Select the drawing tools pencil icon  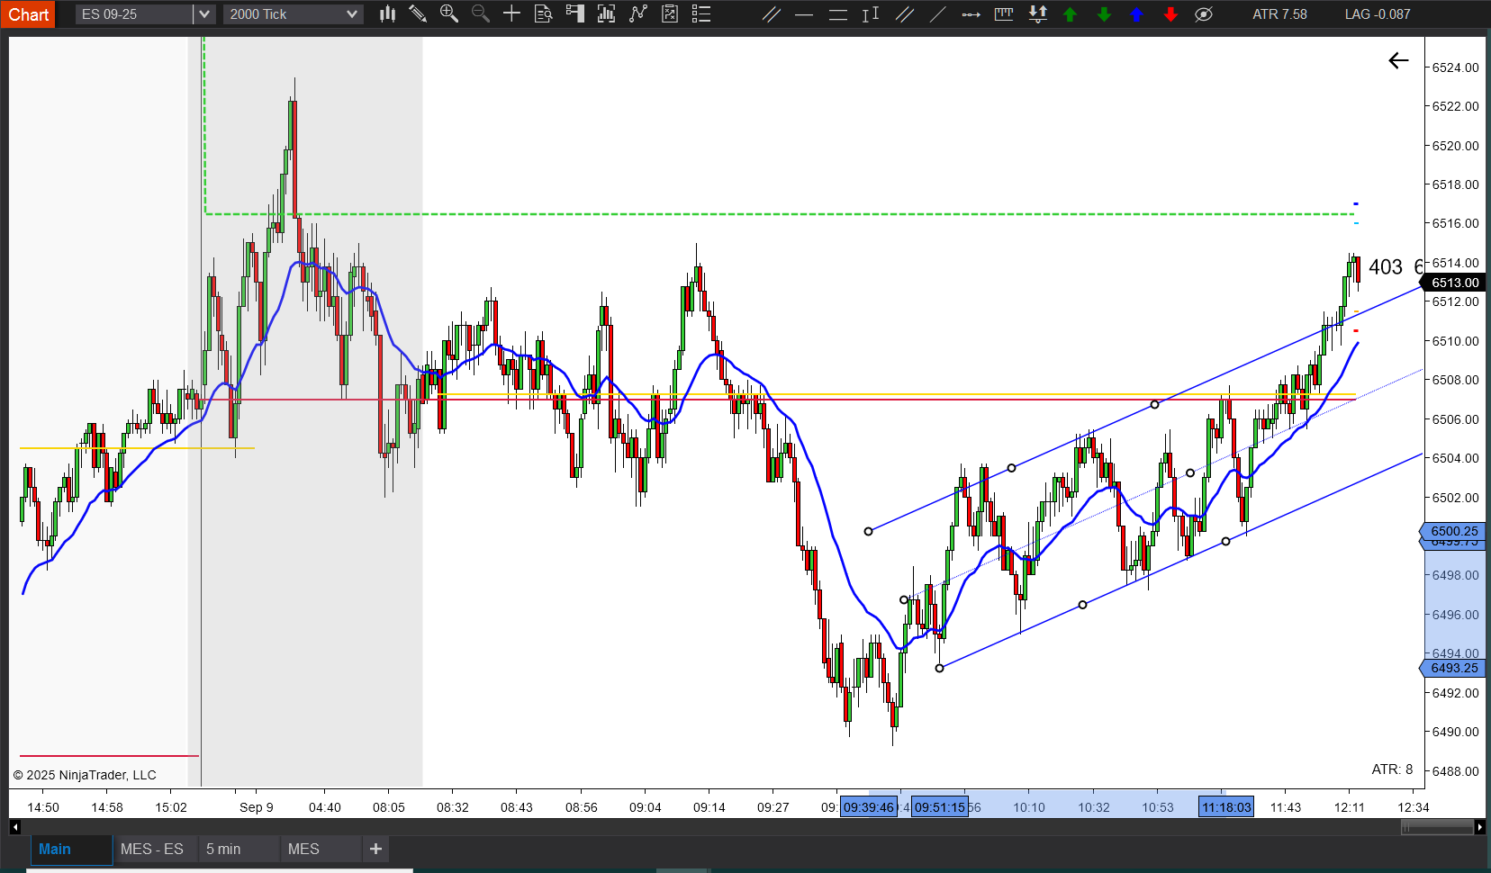(418, 13)
